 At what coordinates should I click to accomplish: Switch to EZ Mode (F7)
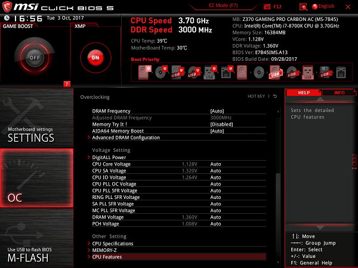(x=223, y=5)
